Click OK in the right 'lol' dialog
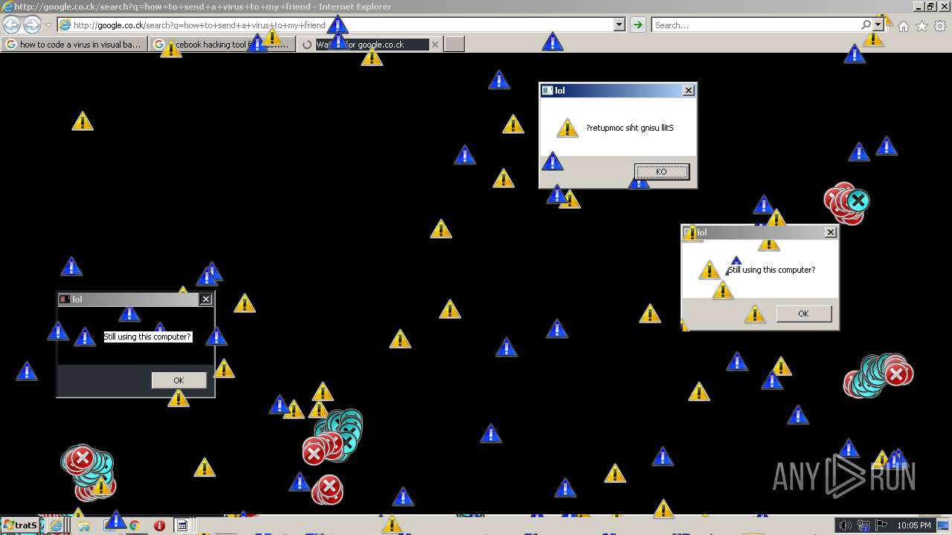 803,314
